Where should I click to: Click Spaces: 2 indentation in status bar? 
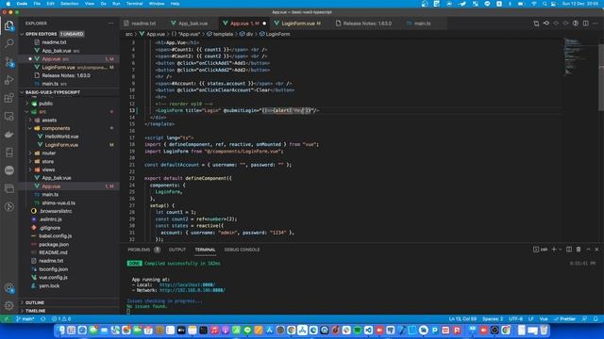(493, 319)
